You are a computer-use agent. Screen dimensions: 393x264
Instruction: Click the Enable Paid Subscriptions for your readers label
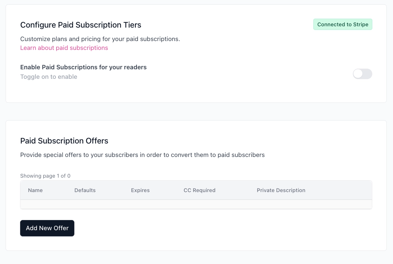tap(83, 67)
